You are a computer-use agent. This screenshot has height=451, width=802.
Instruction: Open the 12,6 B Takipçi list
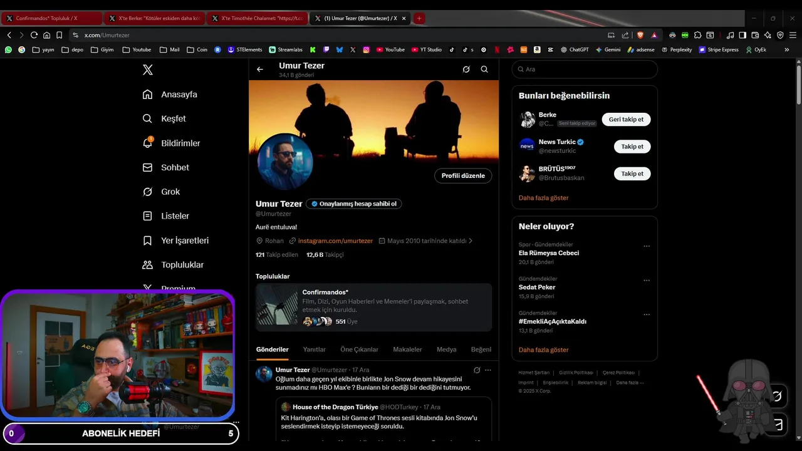click(x=325, y=255)
